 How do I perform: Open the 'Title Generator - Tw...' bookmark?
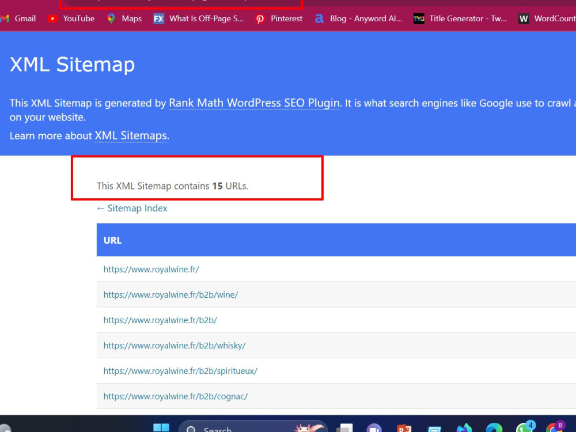[x=460, y=18]
